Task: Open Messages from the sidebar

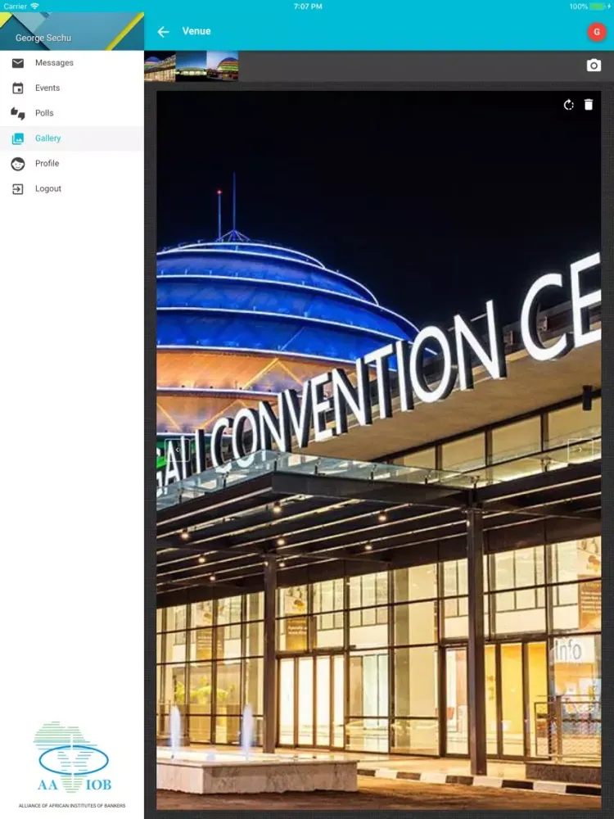Action: pos(72,63)
